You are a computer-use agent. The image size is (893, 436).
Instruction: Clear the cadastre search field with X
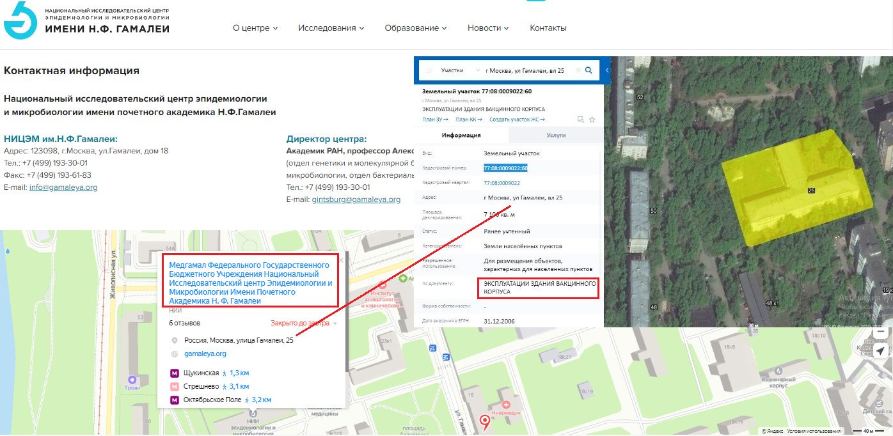click(x=578, y=70)
